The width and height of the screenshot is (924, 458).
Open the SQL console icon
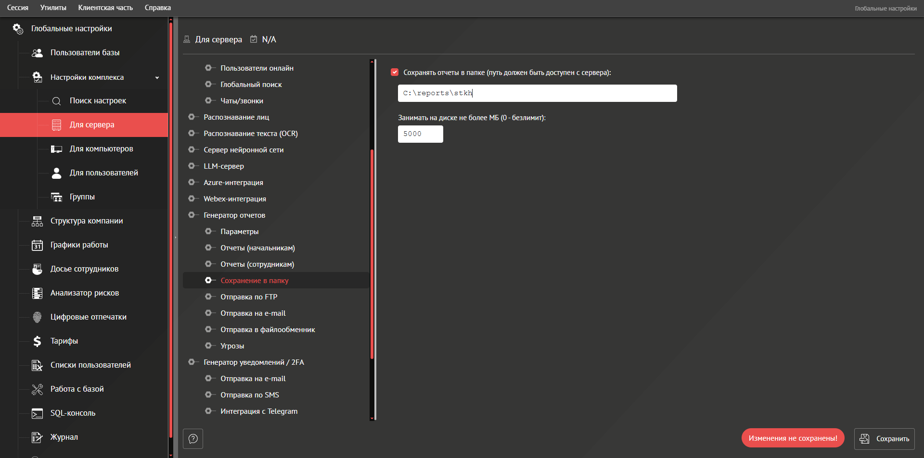(x=37, y=413)
